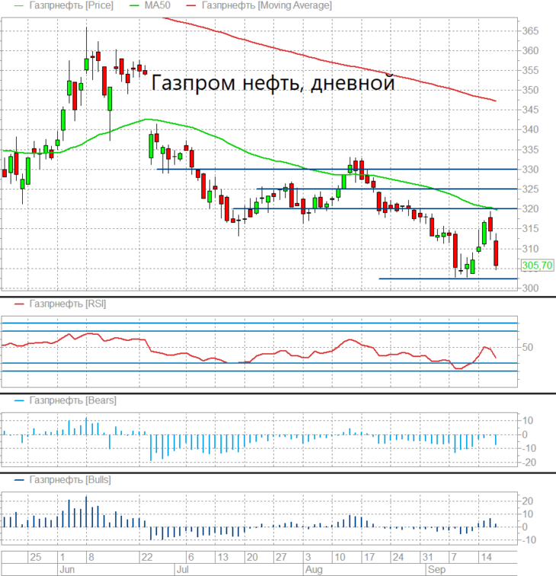Image resolution: width=556 pixels, height=576 pixels.
Task: Click the RSI axis value 50
Action: (527, 347)
